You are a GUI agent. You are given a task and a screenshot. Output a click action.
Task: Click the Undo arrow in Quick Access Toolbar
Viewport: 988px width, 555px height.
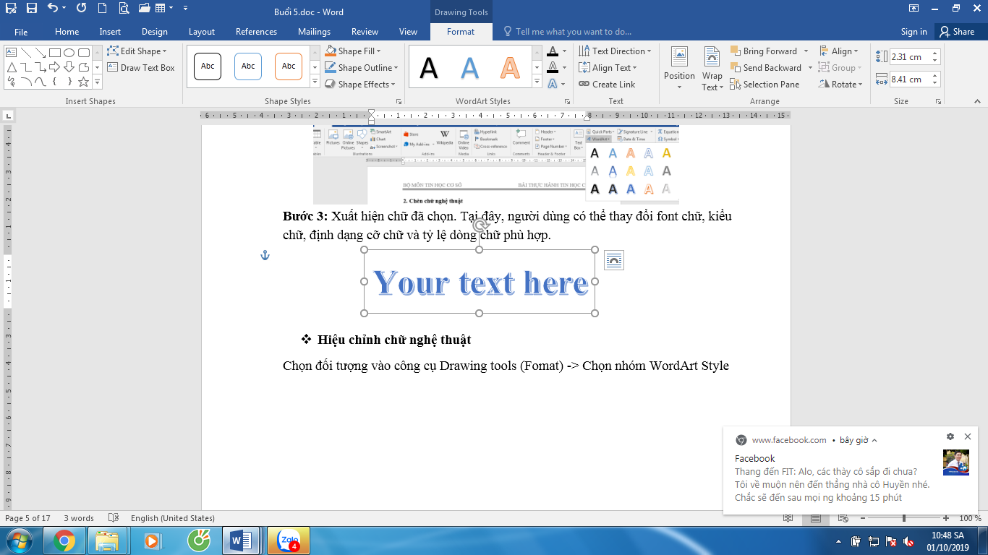coord(52,9)
